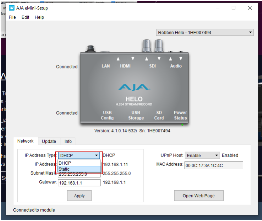Click the current gateway value 192.168.1.1 text
Screen dimensions: 262x221
(x=114, y=182)
